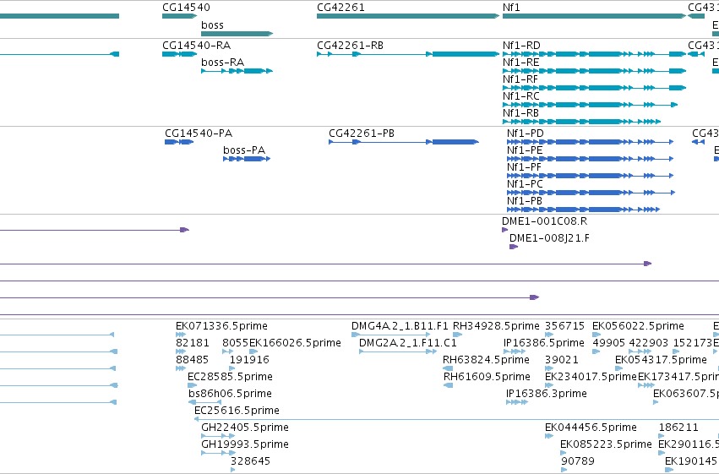Select the CG14540 gene bar

click(179, 16)
